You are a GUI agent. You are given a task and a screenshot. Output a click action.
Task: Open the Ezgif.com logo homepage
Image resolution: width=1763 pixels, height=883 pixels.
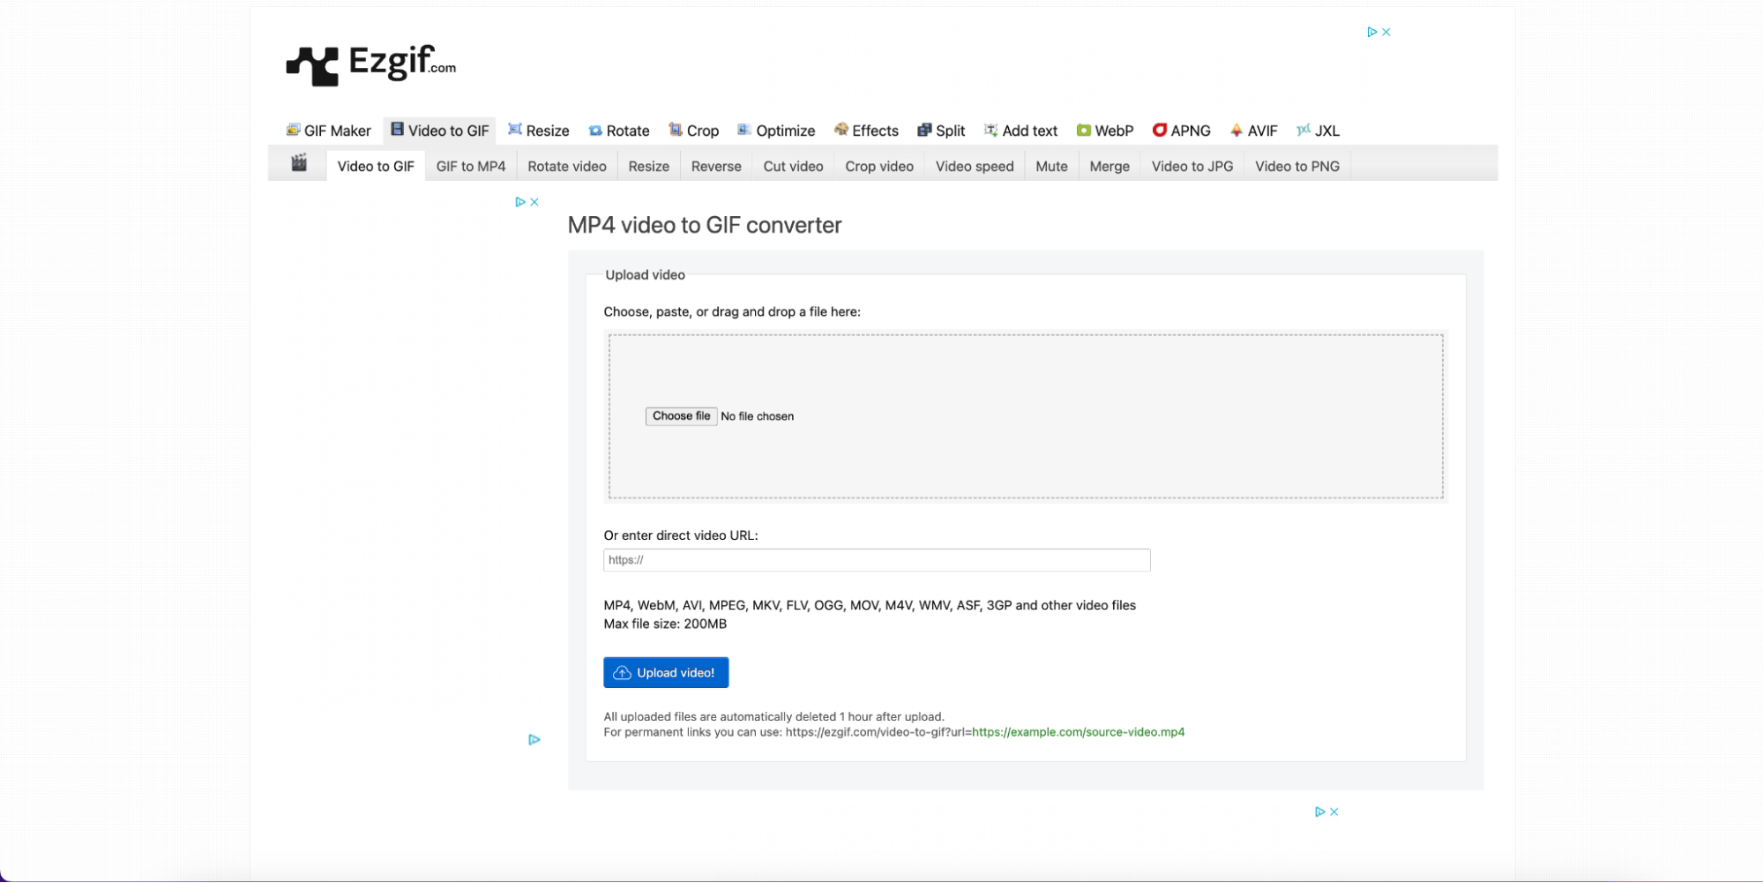tap(371, 64)
